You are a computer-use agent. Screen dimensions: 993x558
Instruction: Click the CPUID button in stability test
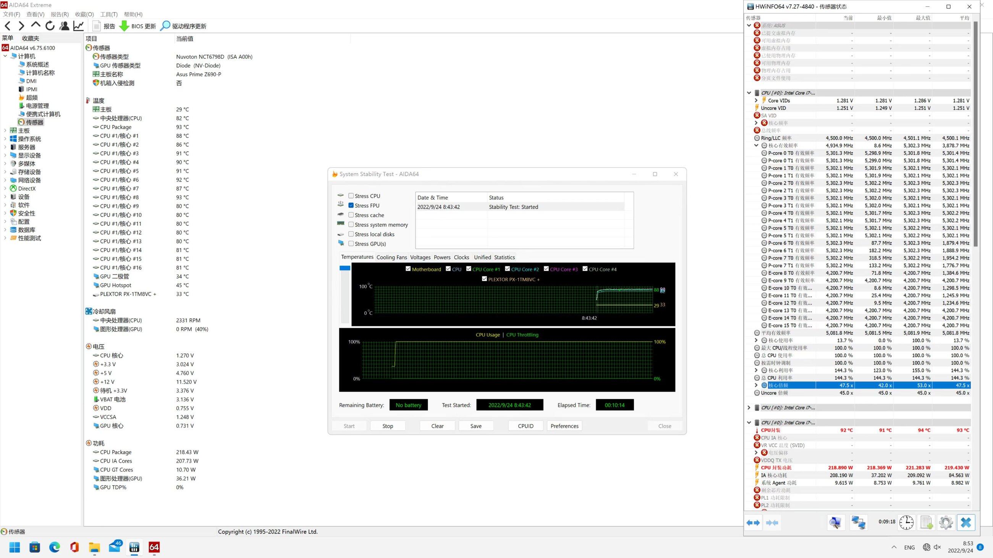pyautogui.click(x=526, y=426)
